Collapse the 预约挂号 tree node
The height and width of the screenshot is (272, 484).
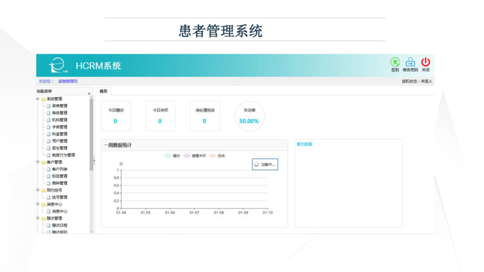click(x=38, y=190)
